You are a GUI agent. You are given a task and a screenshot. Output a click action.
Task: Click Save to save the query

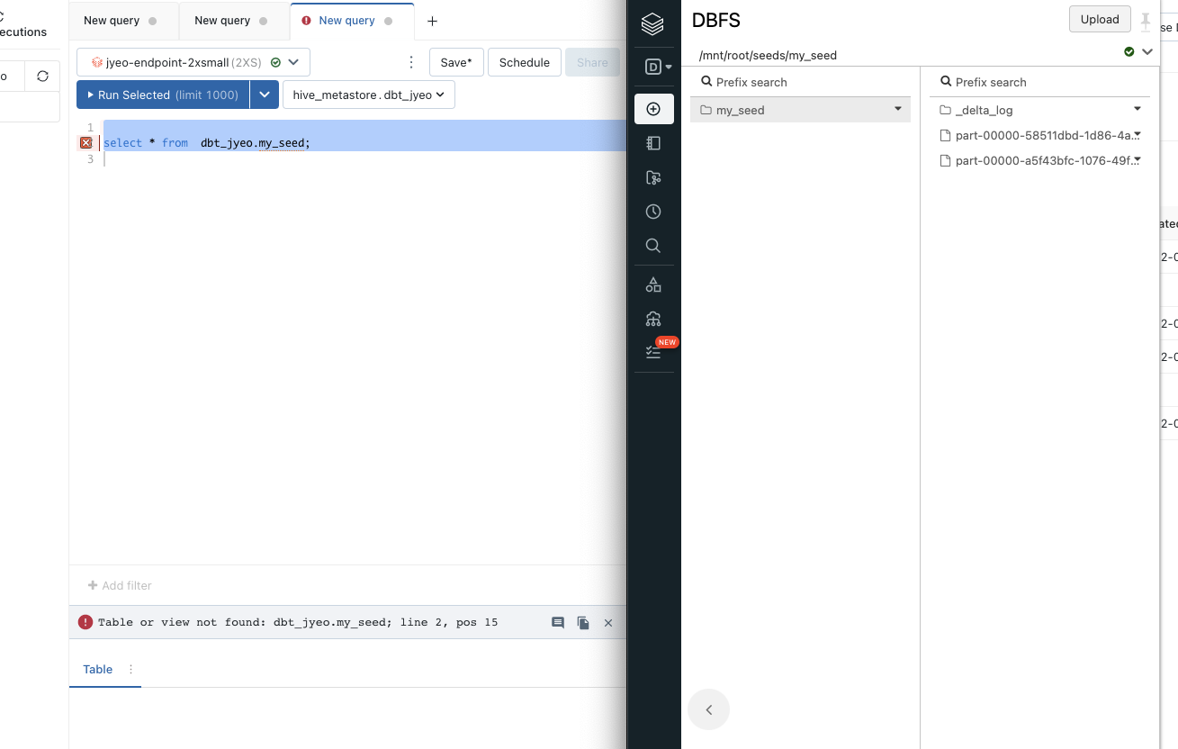(x=455, y=62)
